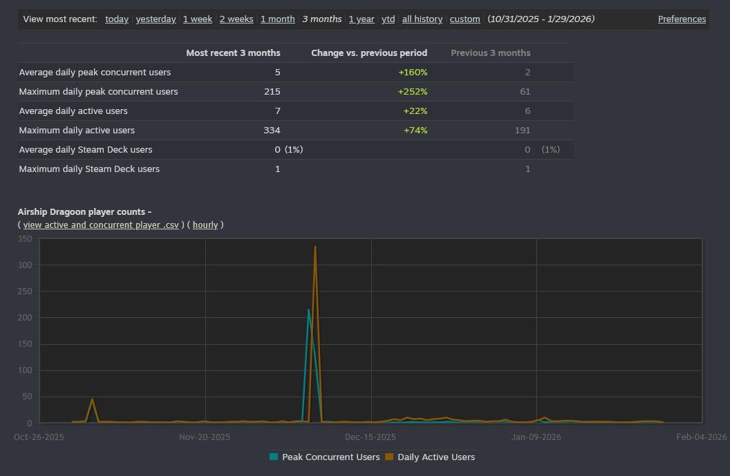
Task: Choose the '1 month' time range
Action: 278,19
